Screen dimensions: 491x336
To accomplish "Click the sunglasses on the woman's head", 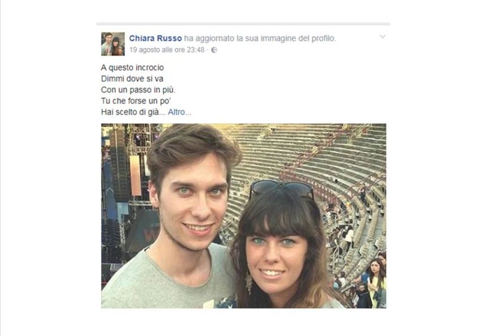I will click(x=281, y=188).
